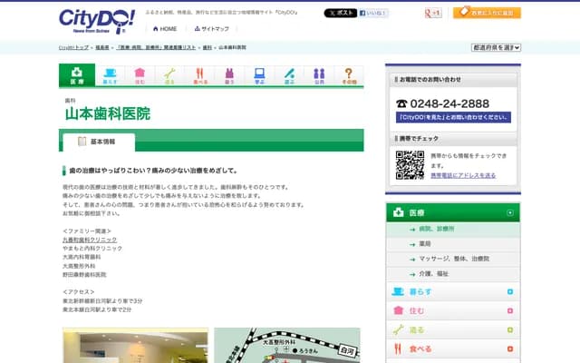Click the 福島県 breadcrumb link
The height and width of the screenshot is (363, 580).
click(x=102, y=47)
